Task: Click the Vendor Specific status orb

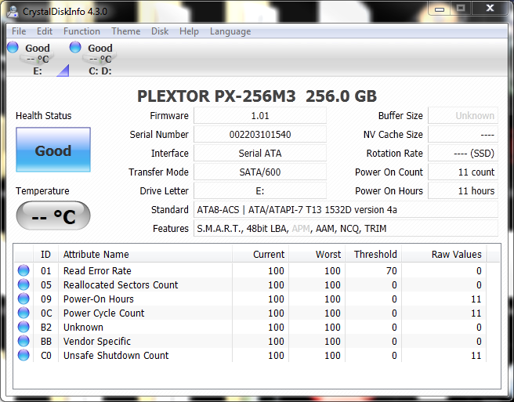Action: pyautogui.click(x=24, y=342)
